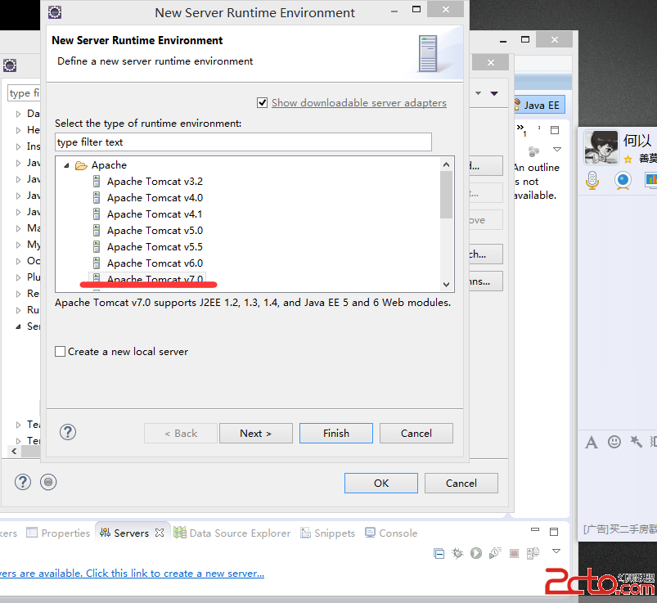The height and width of the screenshot is (603, 657).
Task: Click Finish in the runtime wizard
Action: click(336, 434)
